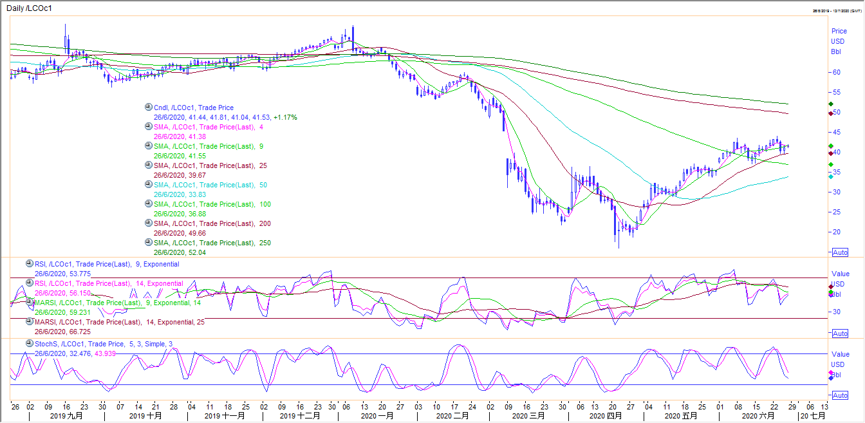Click the 2020 六月 month label on time axis
This screenshot has width=865, height=423.
[x=758, y=416]
